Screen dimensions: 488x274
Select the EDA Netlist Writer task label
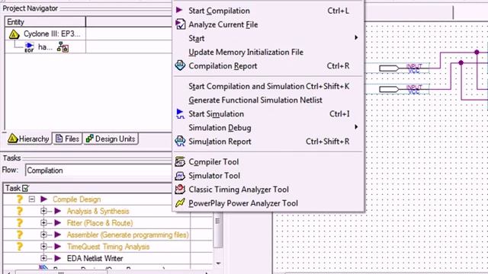tap(95, 258)
